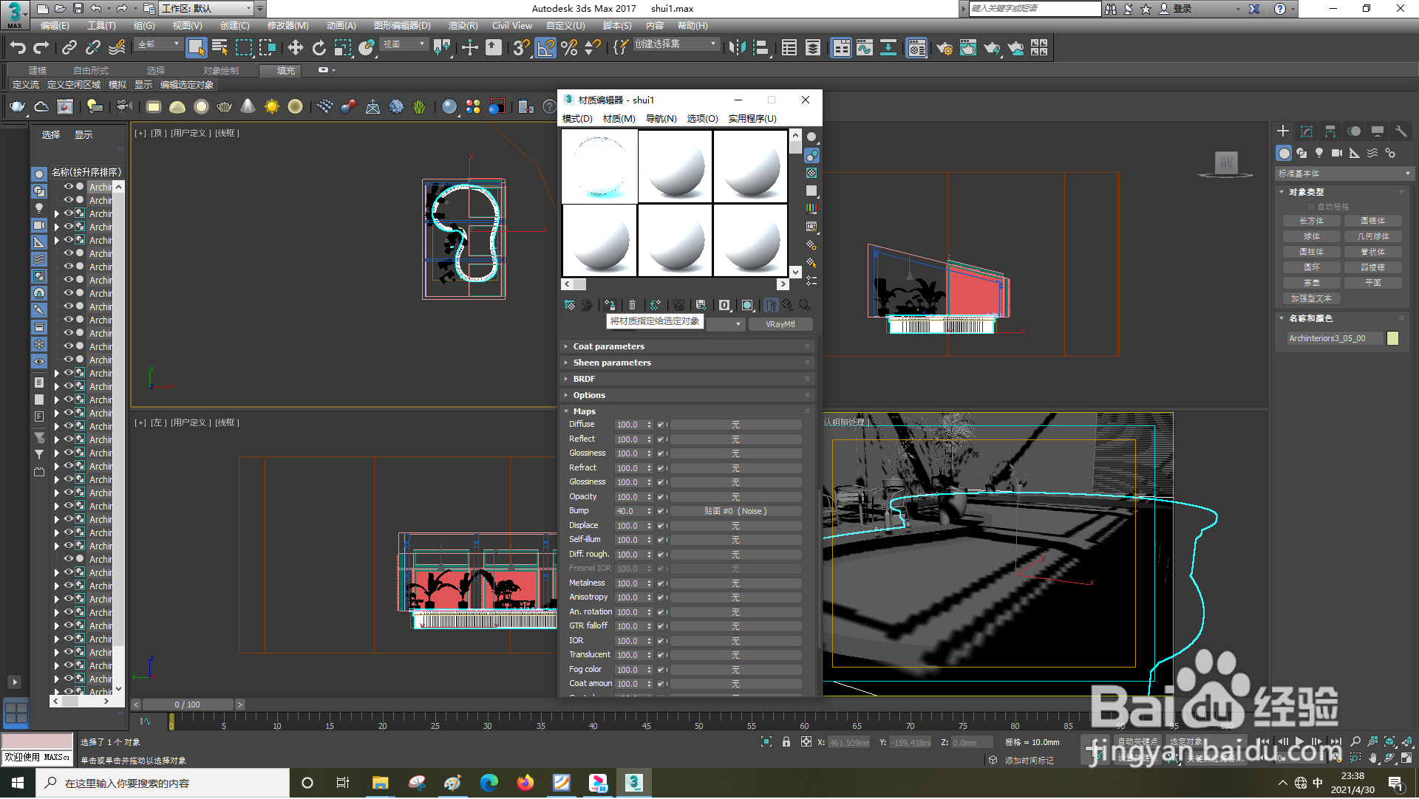Expand the BRDF rollout

tap(584, 379)
